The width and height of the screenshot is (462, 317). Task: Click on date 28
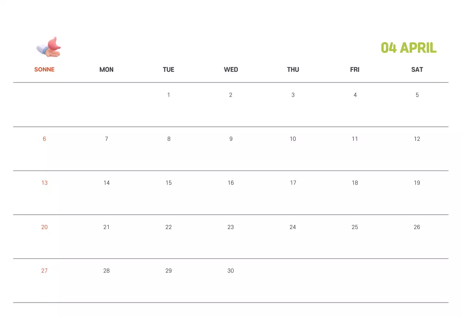point(106,271)
